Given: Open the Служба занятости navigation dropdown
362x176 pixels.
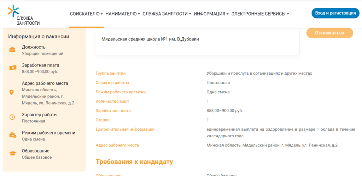Looking at the screenshot, I should coord(167,14).
